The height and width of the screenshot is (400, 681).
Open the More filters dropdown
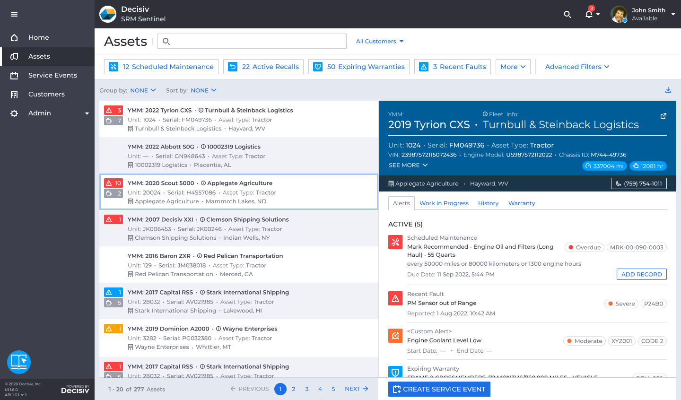513,67
